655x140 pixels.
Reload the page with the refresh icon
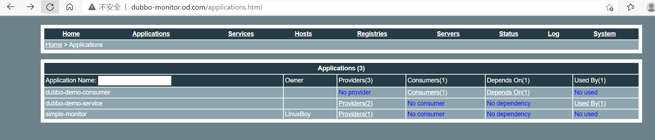[50, 7]
